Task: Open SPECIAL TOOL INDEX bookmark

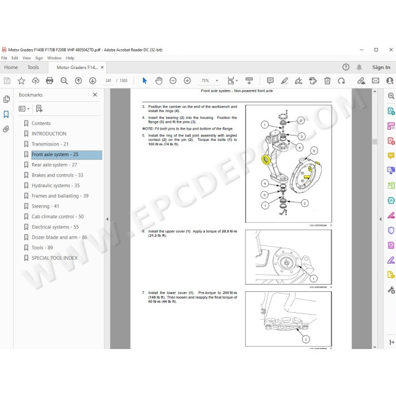Action: click(x=54, y=258)
